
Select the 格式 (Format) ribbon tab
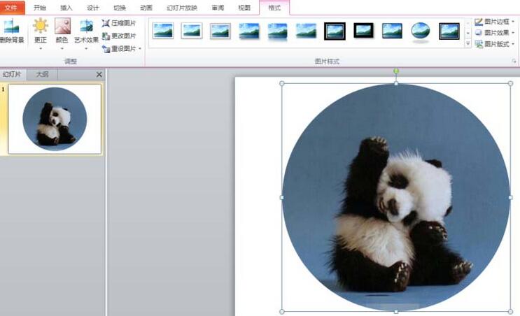coord(274,8)
